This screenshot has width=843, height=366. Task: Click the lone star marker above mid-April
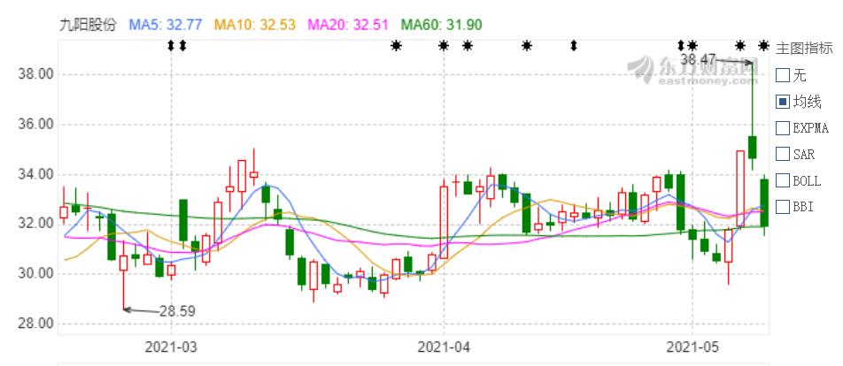point(527,45)
